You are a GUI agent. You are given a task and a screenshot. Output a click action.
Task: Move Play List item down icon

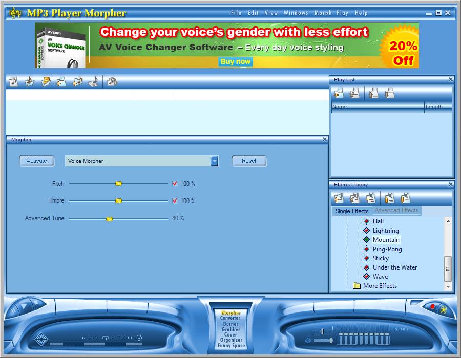390,93
